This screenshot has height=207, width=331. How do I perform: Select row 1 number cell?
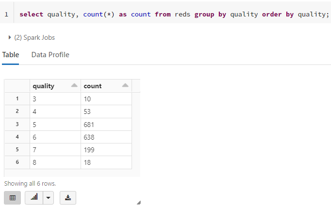point(17,98)
